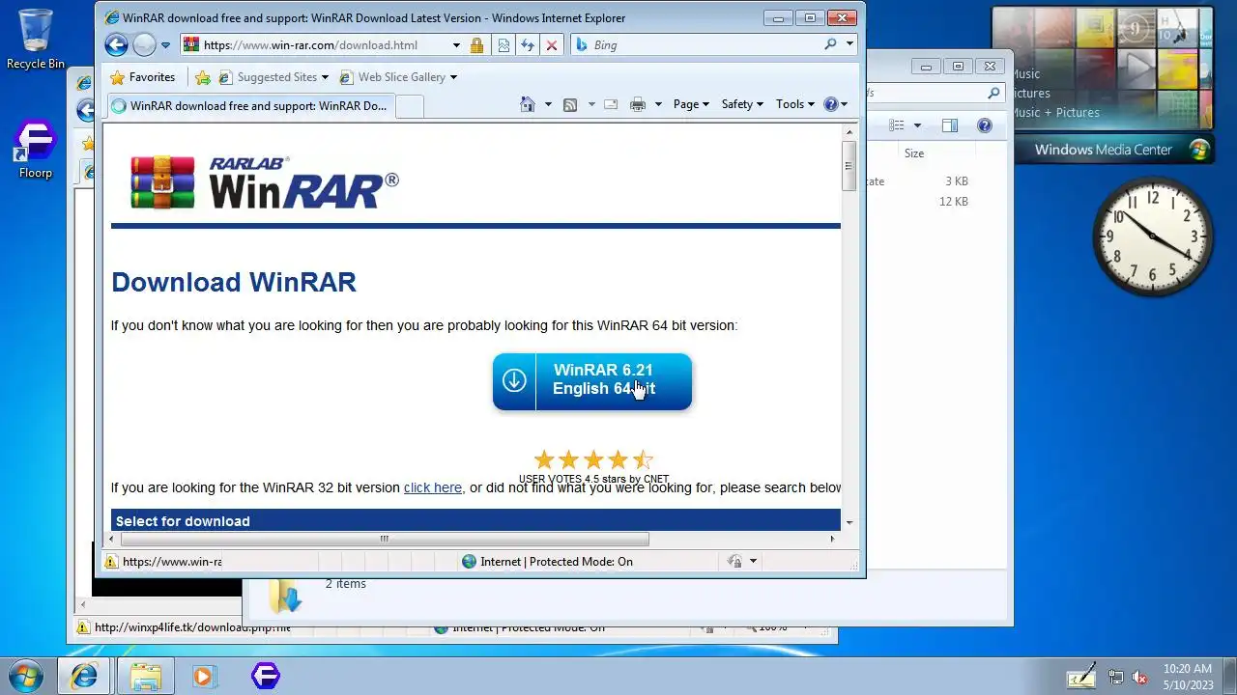The height and width of the screenshot is (695, 1237).
Task: Open the IE Help question mark menu
Action: tap(835, 104)
